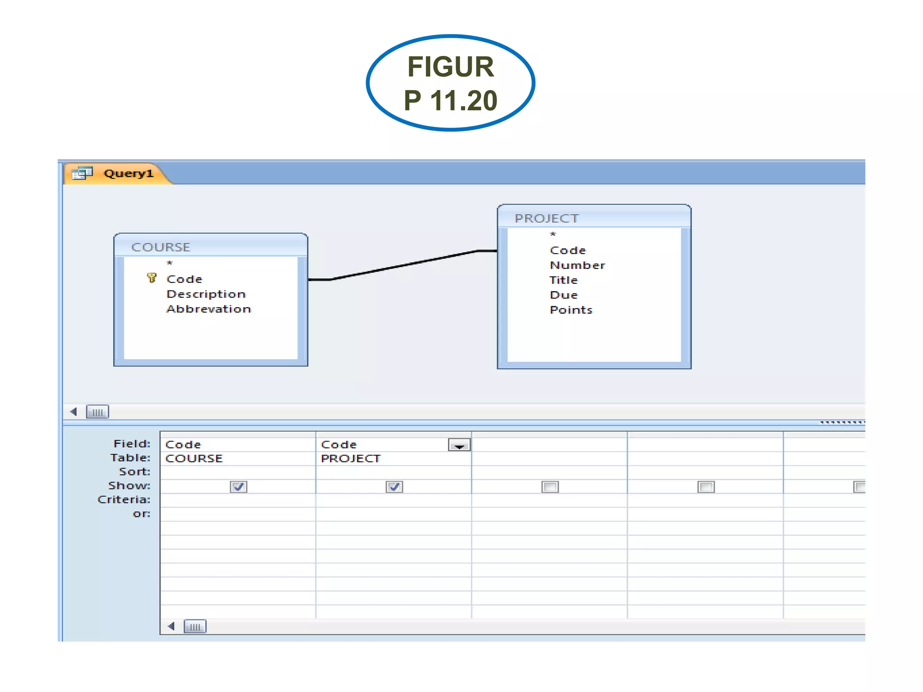Select the asterisk in COURSE table
The height and width of the screenshot is (692, 923).
pos(169,263)
